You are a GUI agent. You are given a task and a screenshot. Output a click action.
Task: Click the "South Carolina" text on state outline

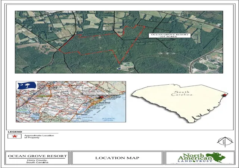(182, 93)
